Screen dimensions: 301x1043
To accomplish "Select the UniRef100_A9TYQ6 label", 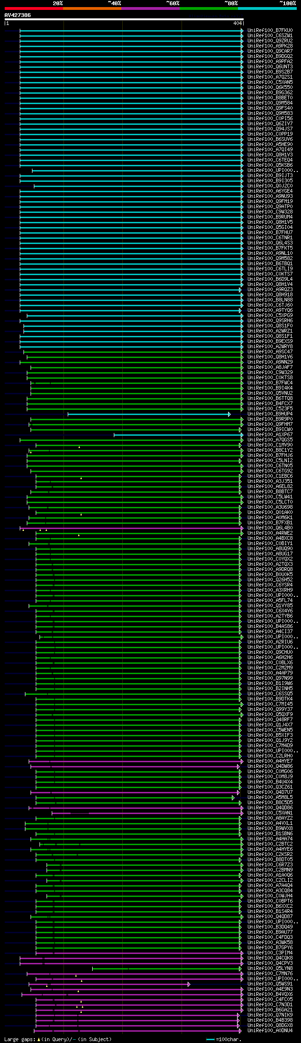I will click(x=270, y=310).
